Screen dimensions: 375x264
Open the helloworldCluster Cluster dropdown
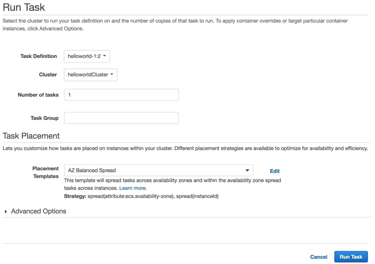[90, 75]
